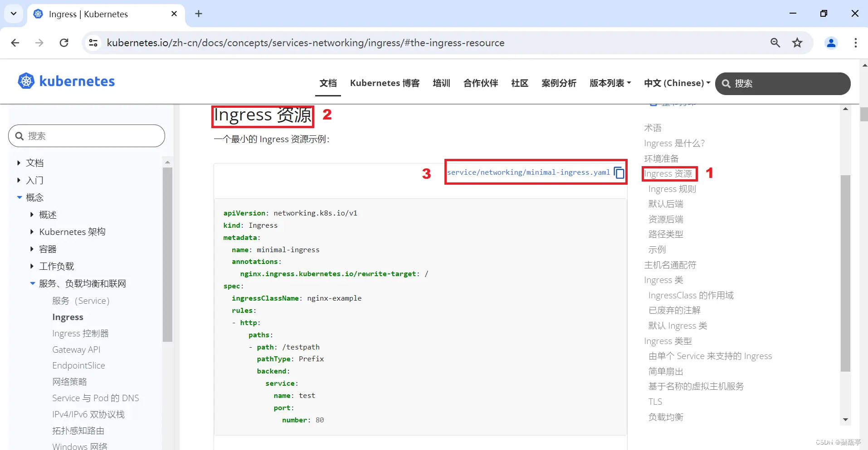This screenshot has width=868, height=450.
Task: Click the table of contents scrollbar thumb
Action: click(845, 273)
